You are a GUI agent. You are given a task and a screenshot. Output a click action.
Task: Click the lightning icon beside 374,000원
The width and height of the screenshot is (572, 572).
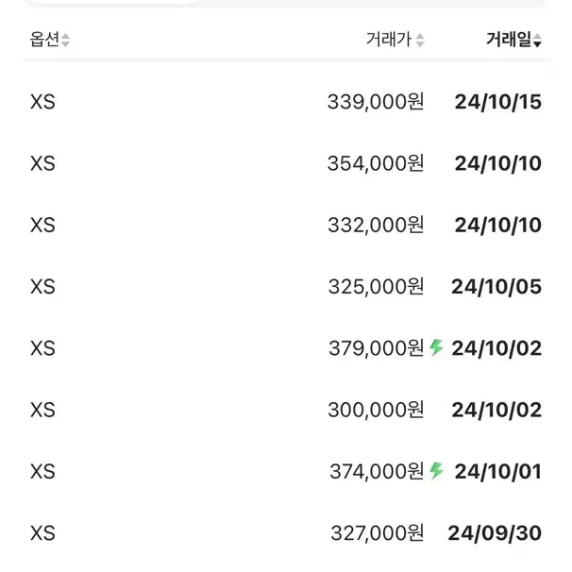coord(436,471)
